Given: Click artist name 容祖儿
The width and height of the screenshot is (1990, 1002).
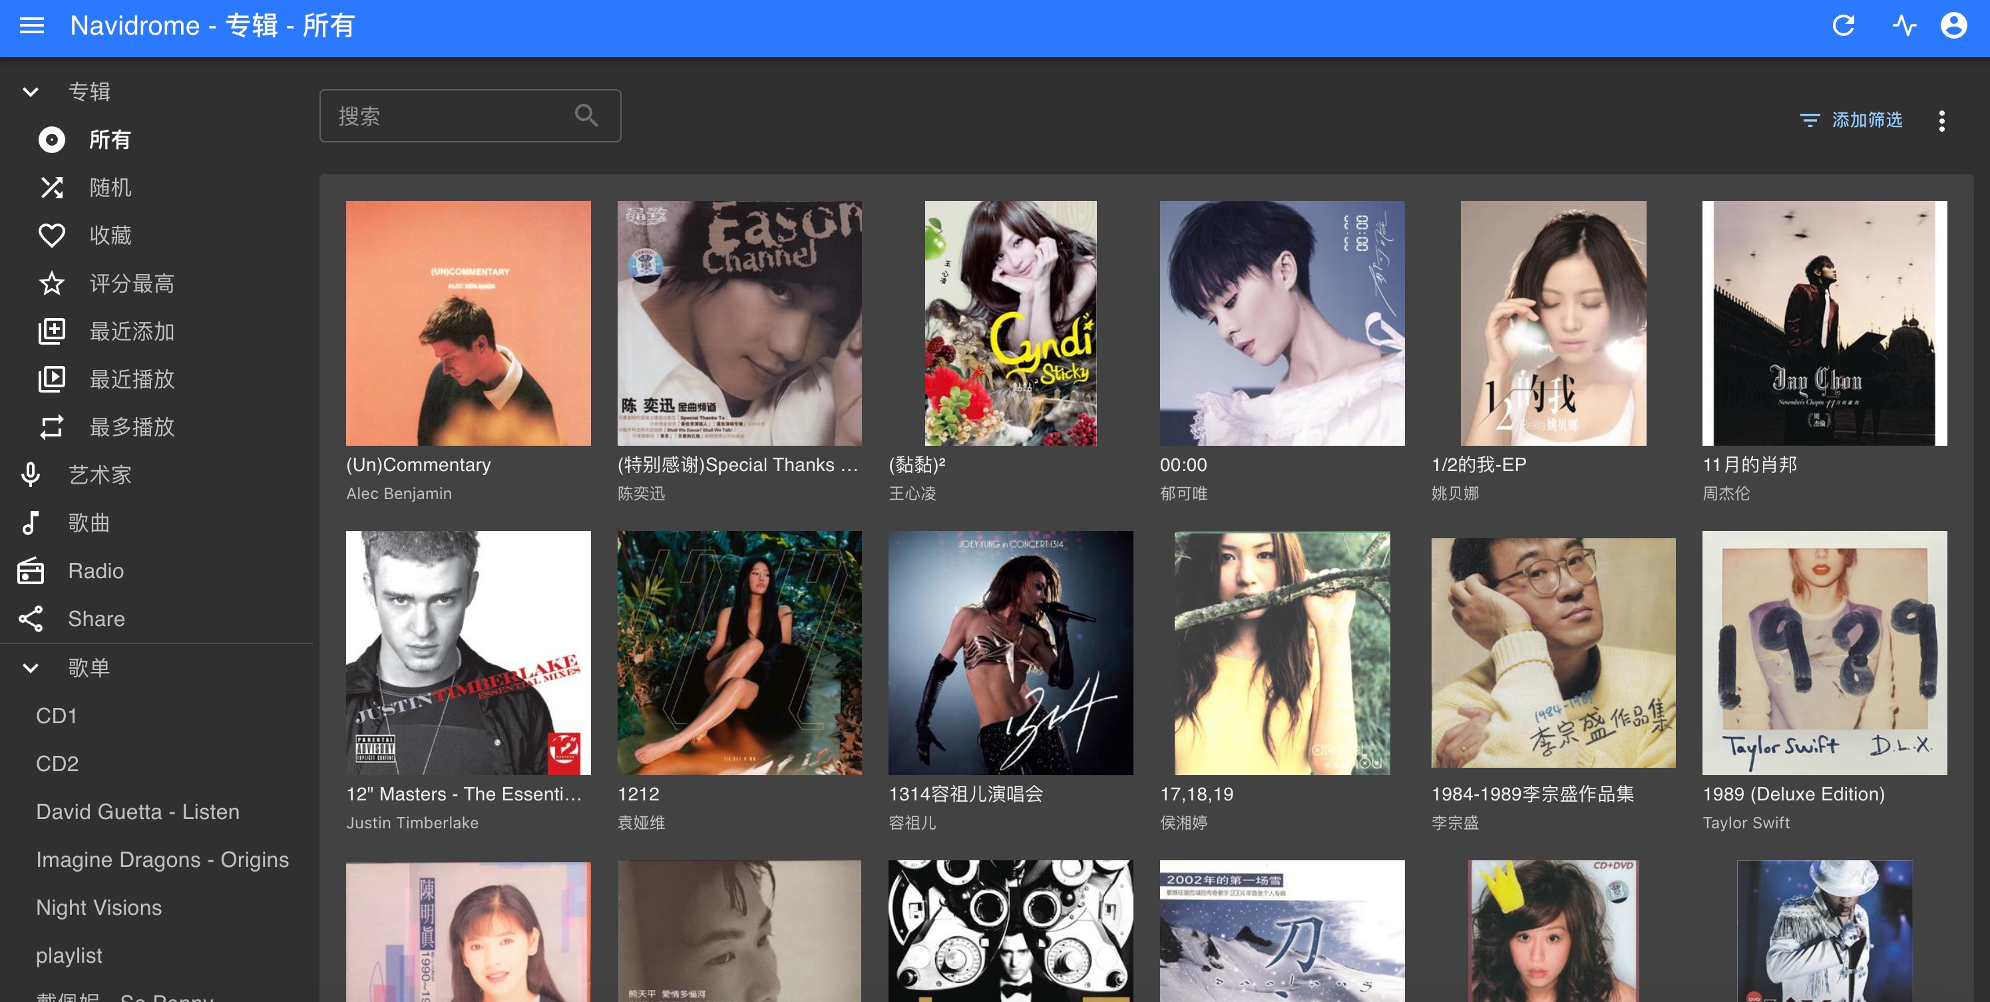Looking at the screenshot, I should [912, 823].
